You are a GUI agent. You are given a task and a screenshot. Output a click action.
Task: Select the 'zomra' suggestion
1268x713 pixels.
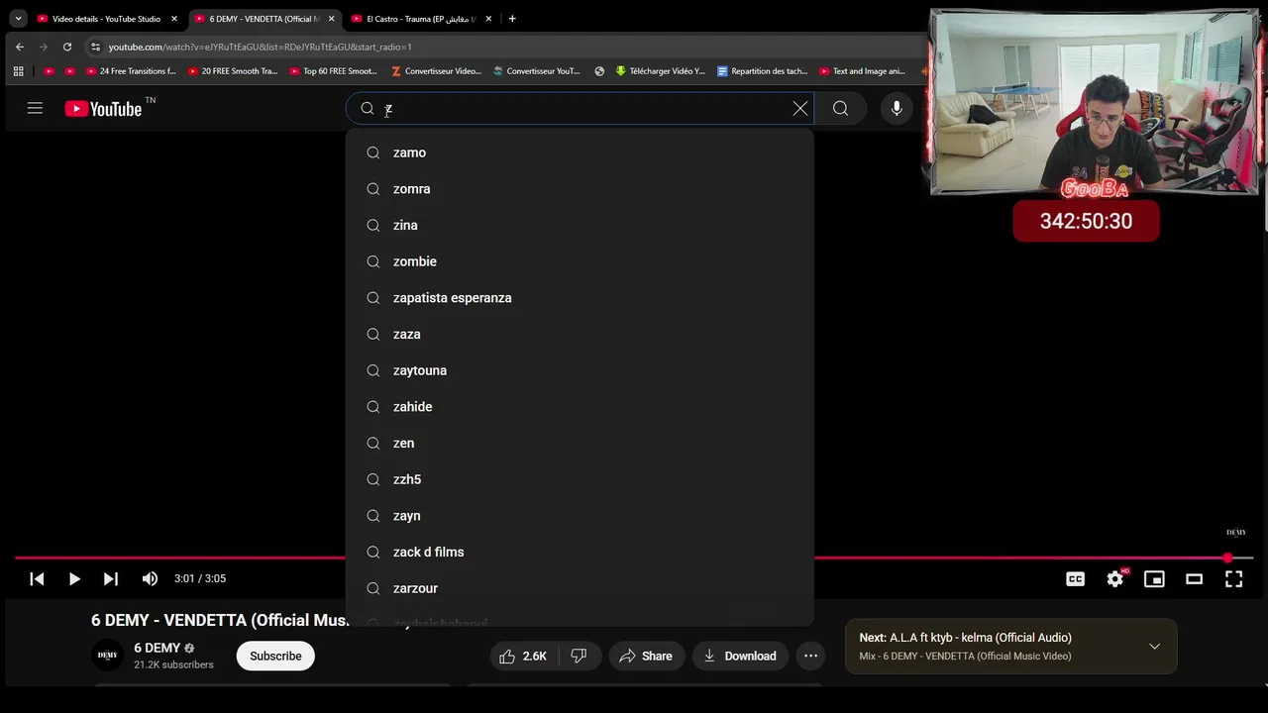point(580,189)
